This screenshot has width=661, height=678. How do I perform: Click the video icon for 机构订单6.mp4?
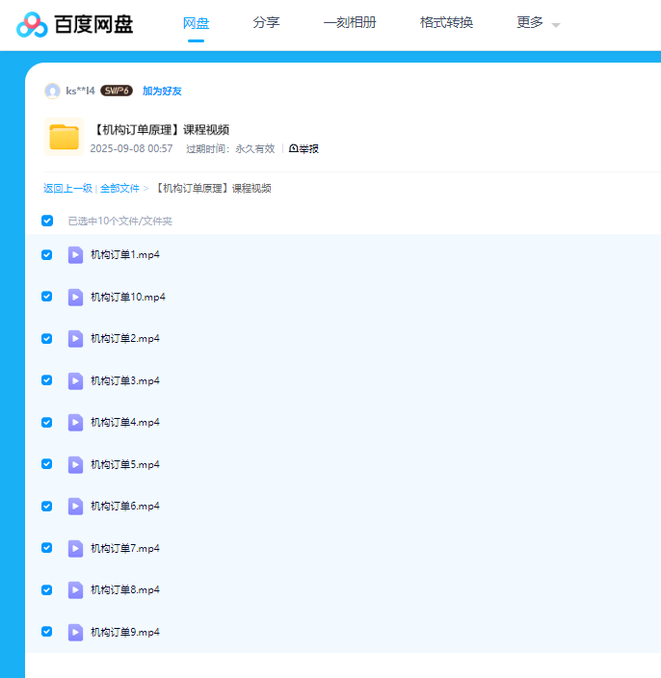pyautogui.click(x=75, y=507)
